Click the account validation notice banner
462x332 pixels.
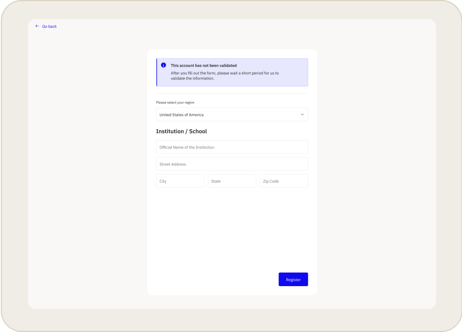tap(232, 72)
